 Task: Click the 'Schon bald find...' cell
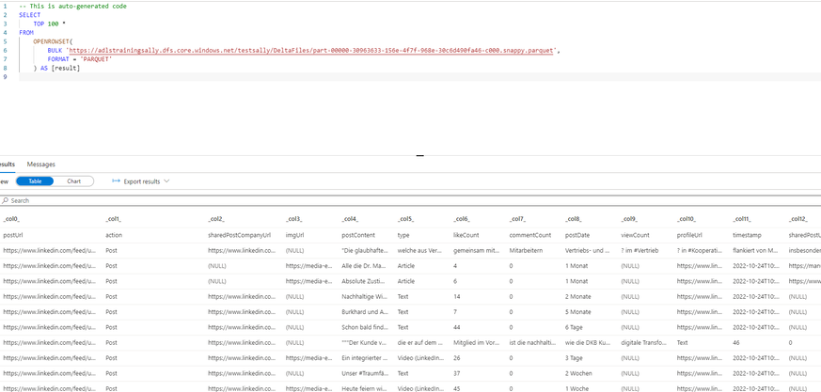tap(365, 328)
